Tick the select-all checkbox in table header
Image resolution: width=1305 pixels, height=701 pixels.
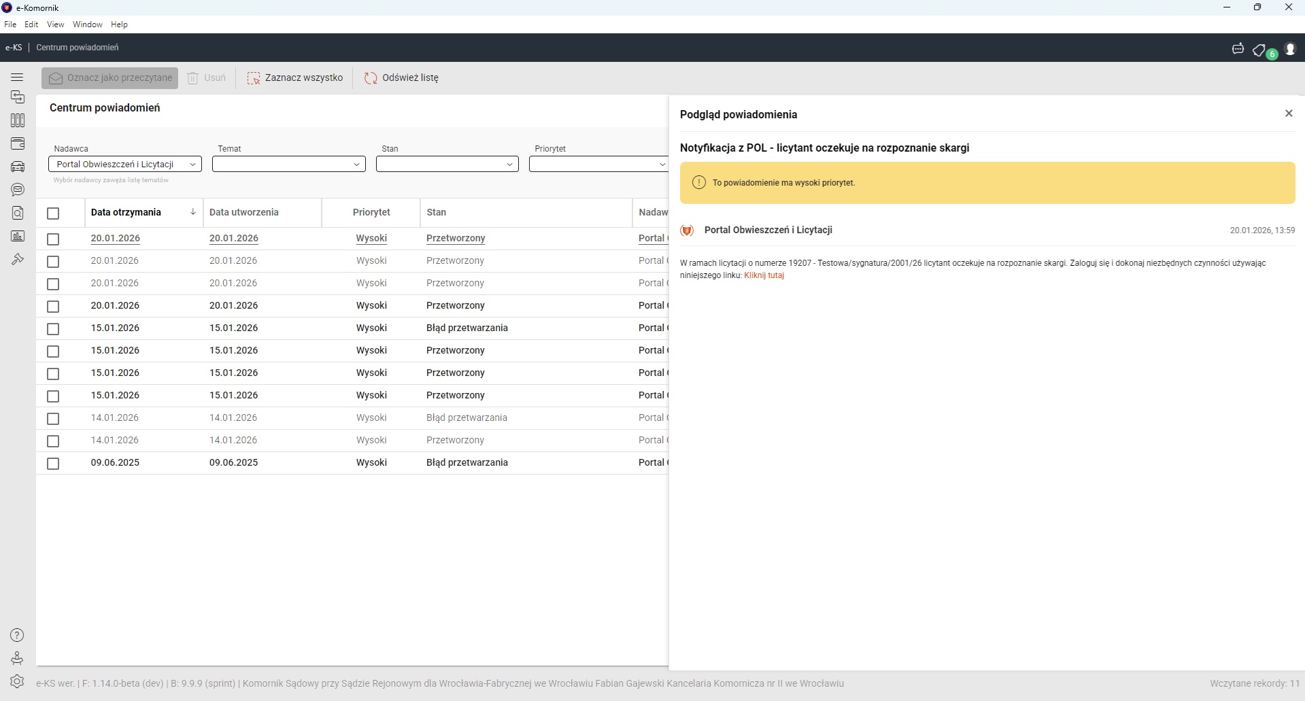click(x=53, y=213)
